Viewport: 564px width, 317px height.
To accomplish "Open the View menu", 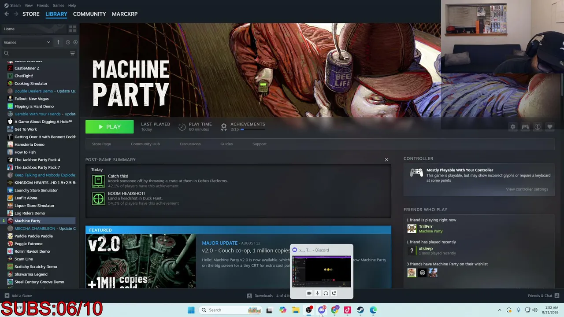I will pos(29,5).
